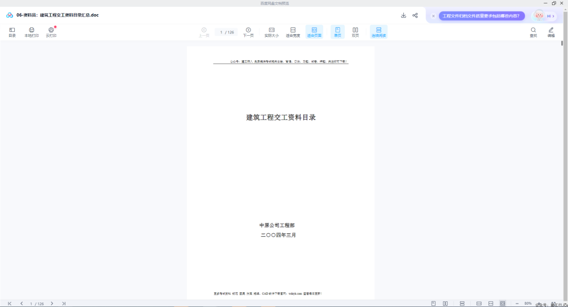Click fit width icon in status bar
The image size is (568, 307).
tap(491, 304)
